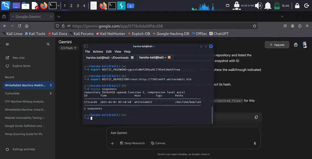Click the volume speaker icon
This screenshot has height=159, width=312.
click(259, 6)
